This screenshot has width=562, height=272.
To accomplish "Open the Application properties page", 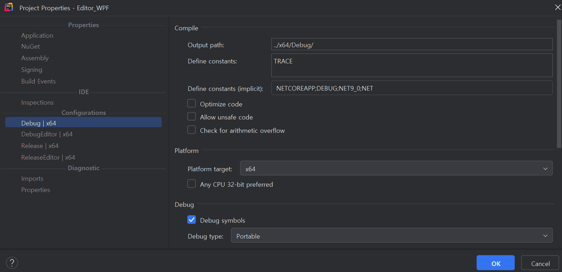I will coord(37,36).
